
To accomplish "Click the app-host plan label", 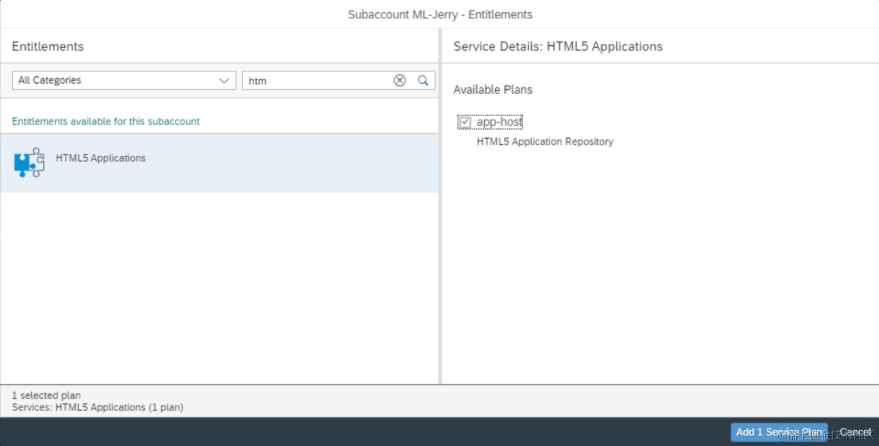I will pyautogui.click(x=499, y=122).
